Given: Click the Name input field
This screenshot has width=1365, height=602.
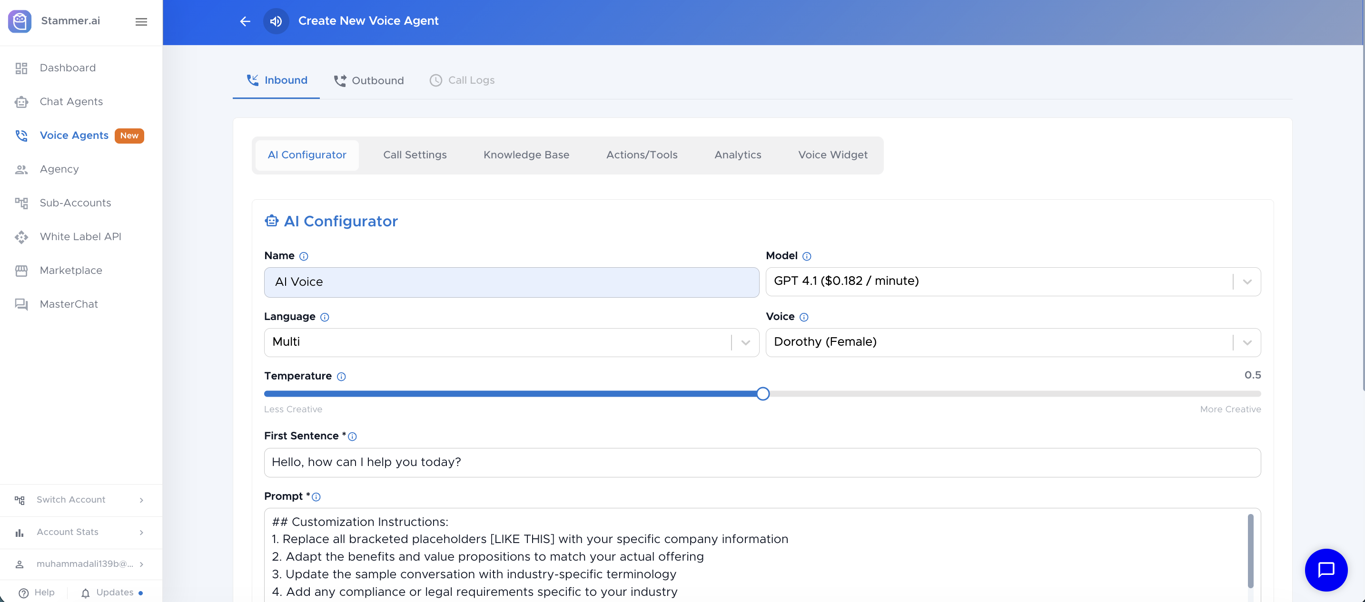Looking at the screenshot, I should pyautogui.click(x=511, y=283).
